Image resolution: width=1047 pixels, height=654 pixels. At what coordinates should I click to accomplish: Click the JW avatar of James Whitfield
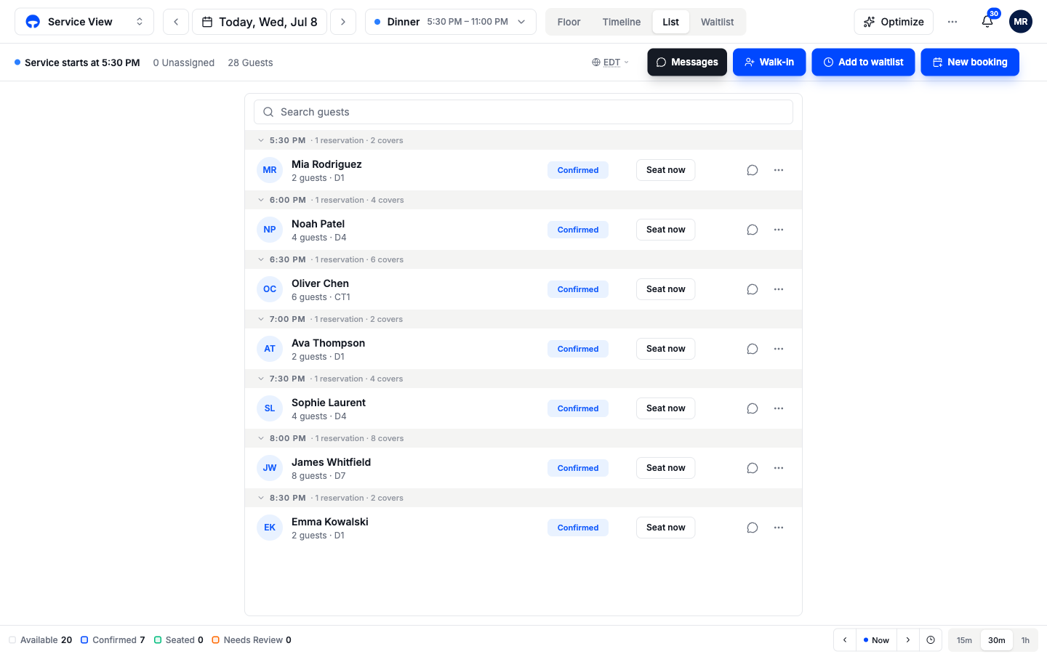coord(270,468)
